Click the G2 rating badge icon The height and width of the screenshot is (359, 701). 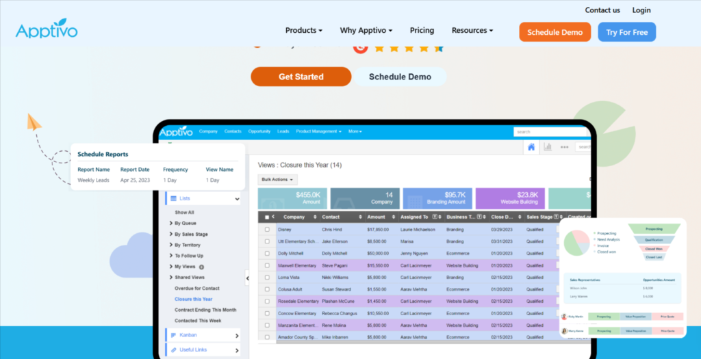[x=360, y=47]
